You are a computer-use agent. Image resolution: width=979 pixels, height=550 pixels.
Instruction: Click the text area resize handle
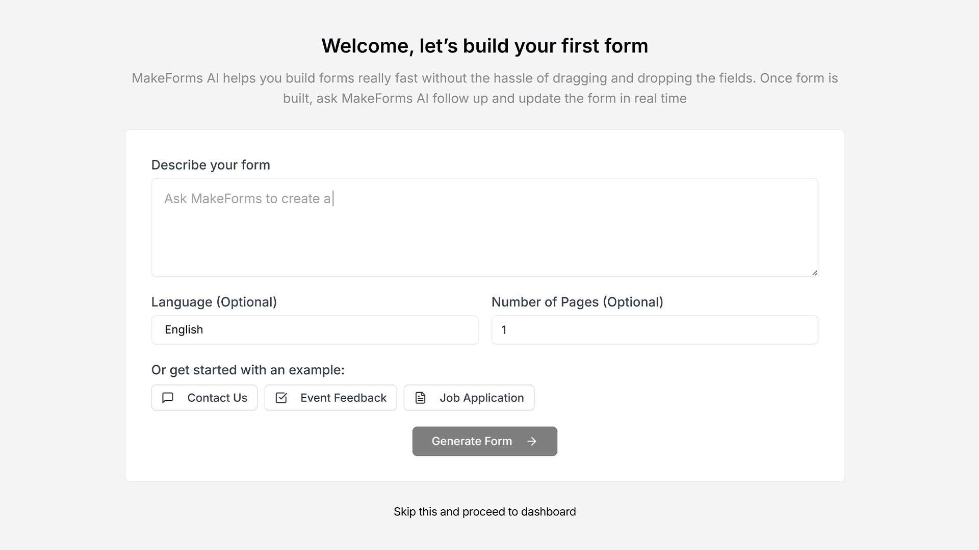[814, 272]
